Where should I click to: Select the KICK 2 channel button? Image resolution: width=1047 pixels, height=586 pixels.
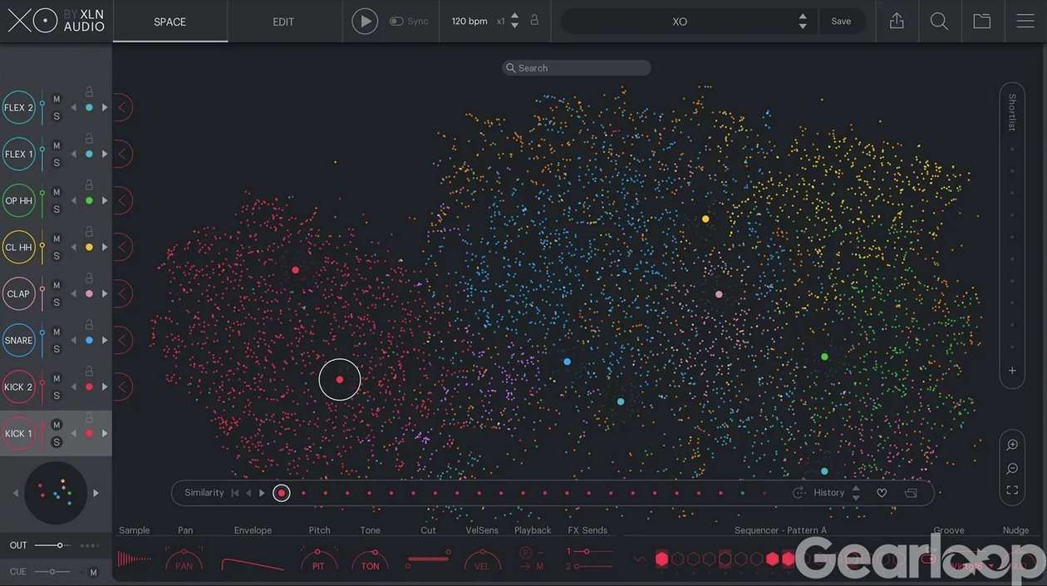pos(18,387)
